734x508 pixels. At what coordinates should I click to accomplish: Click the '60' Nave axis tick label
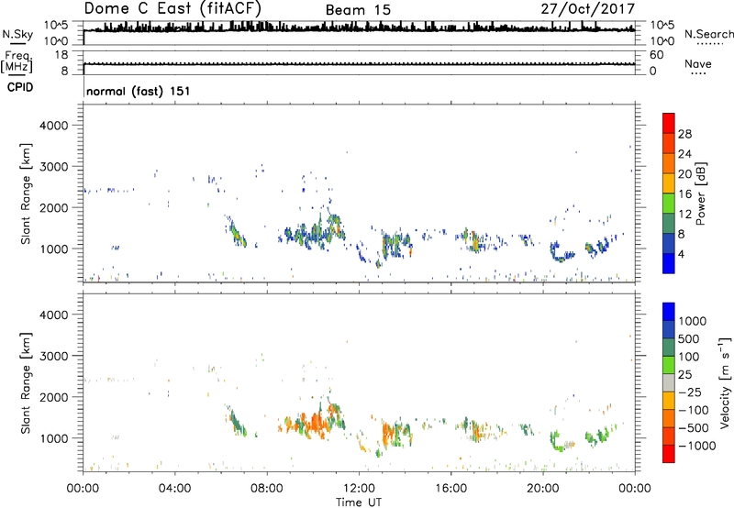pos(656,55)
